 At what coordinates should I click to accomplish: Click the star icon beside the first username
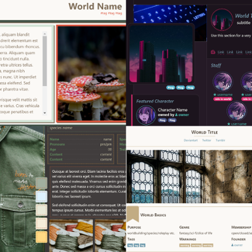215,94
